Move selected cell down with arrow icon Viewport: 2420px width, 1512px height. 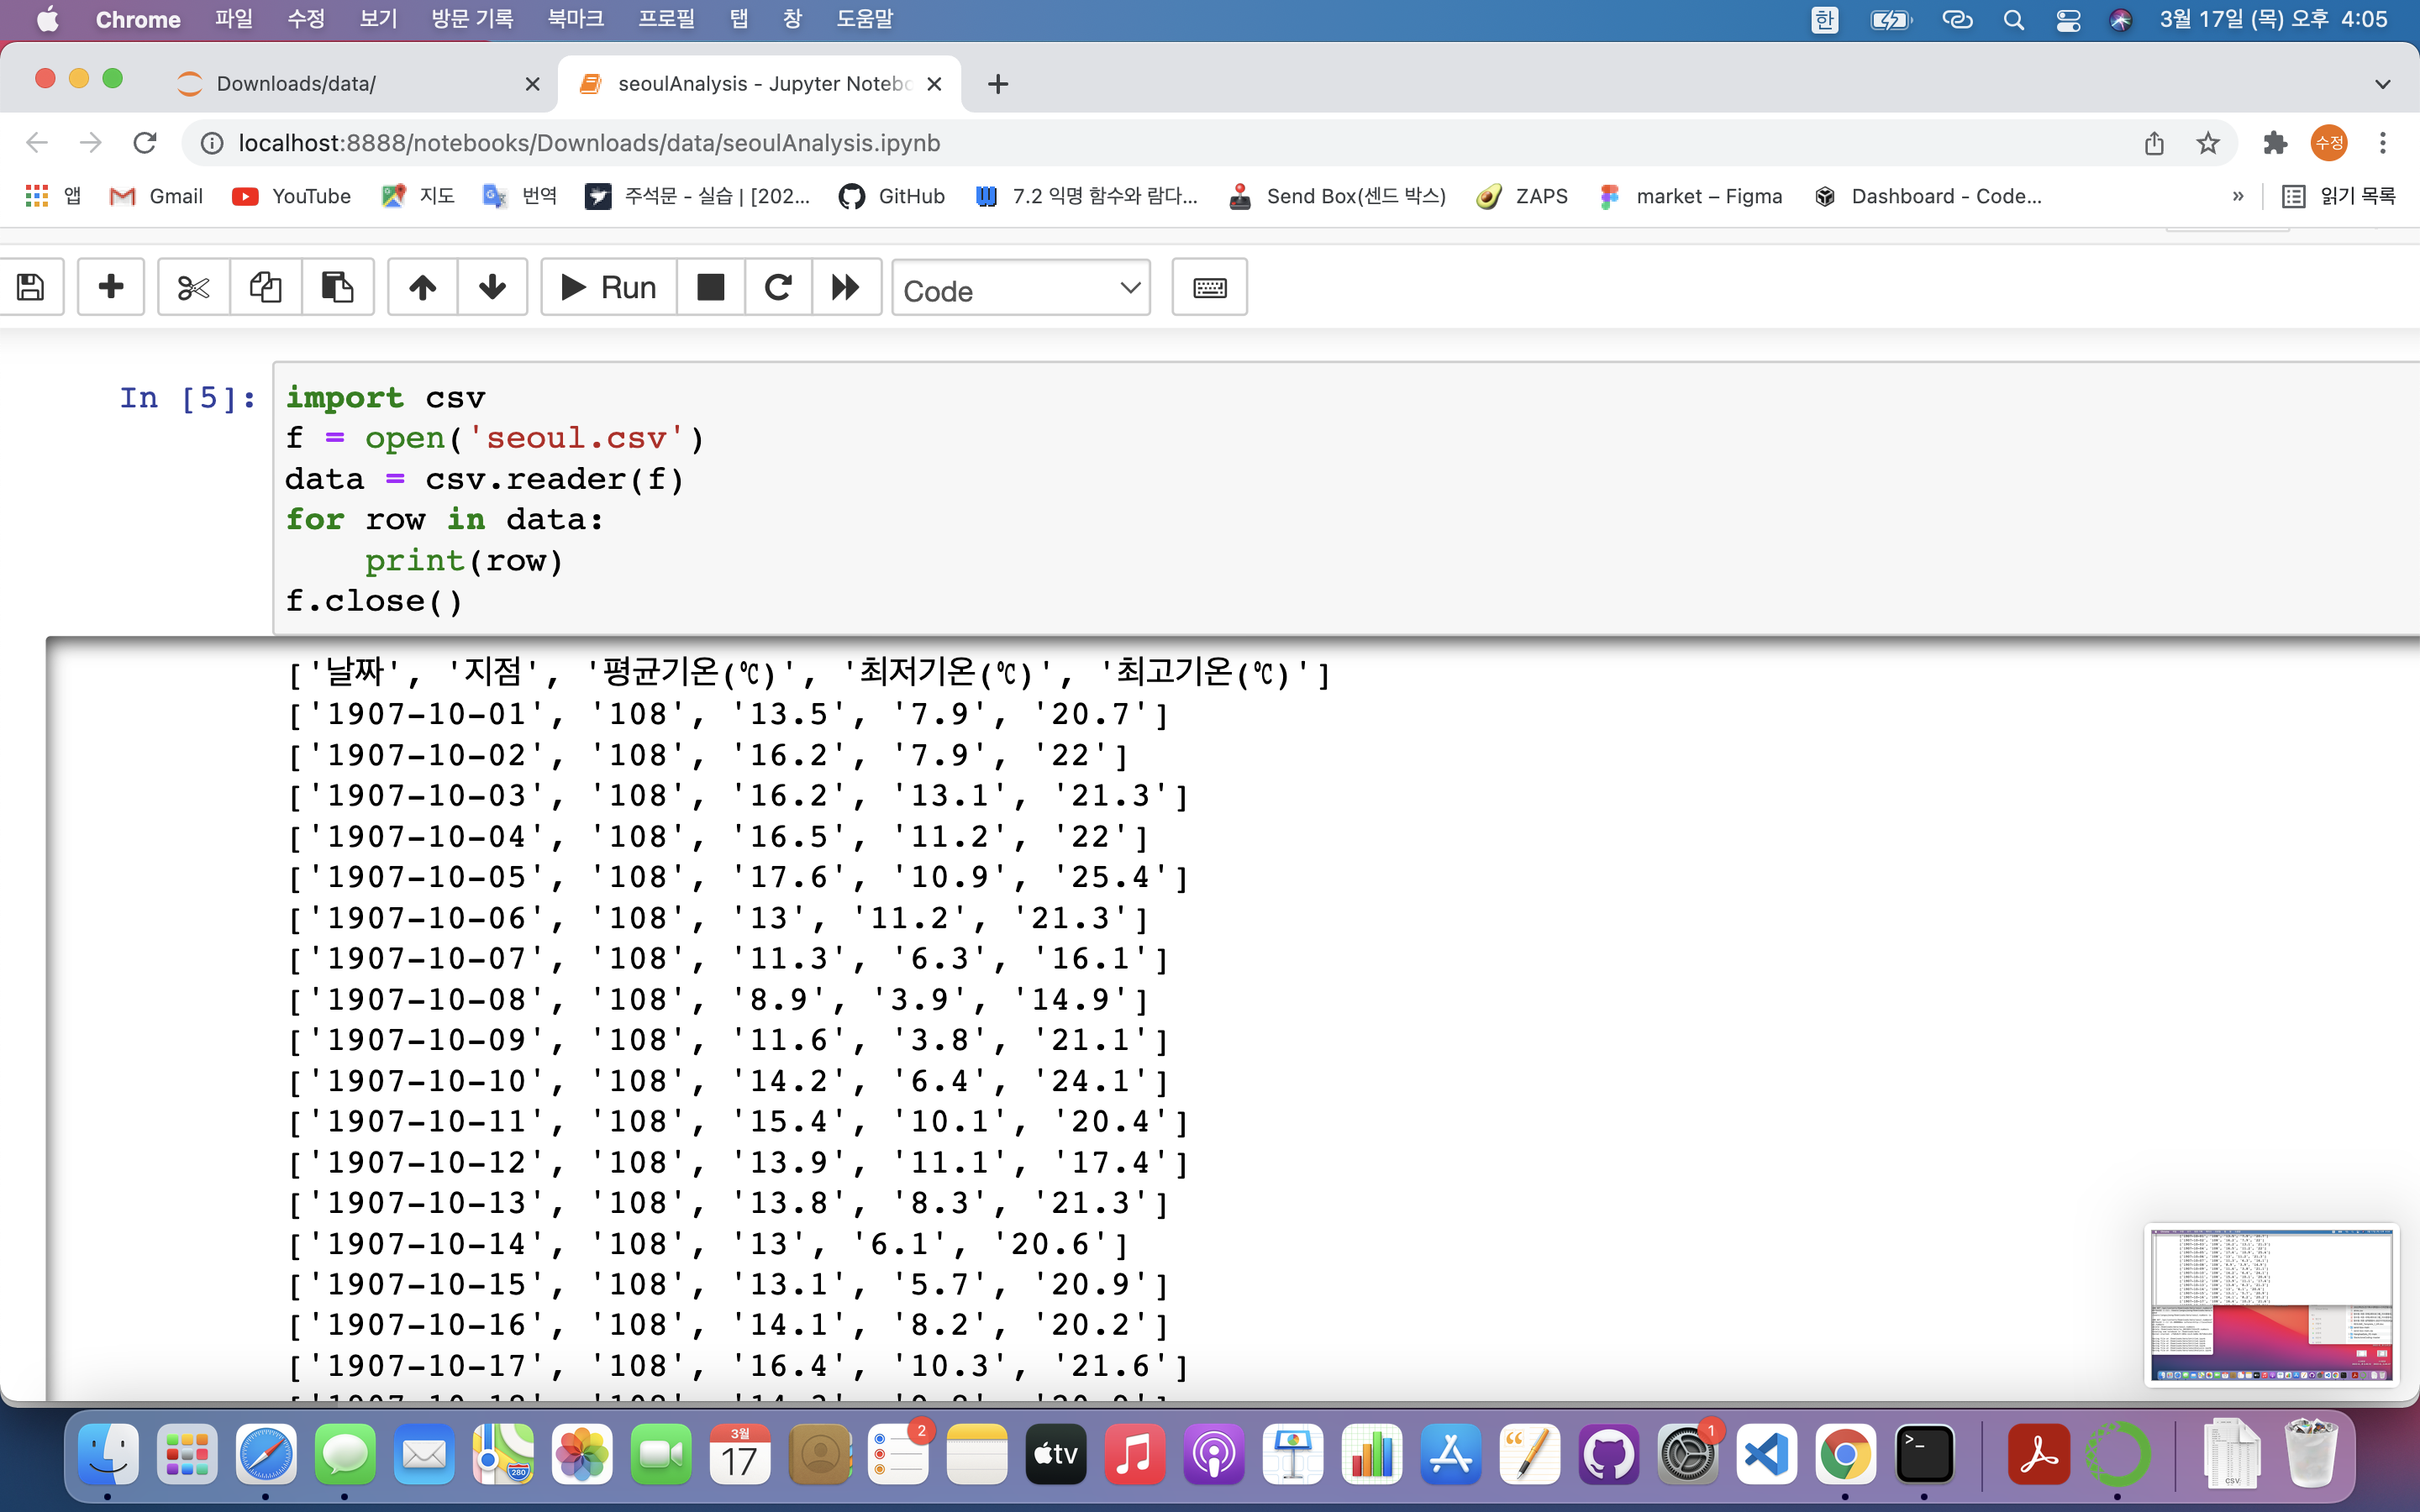click(492, 288)
